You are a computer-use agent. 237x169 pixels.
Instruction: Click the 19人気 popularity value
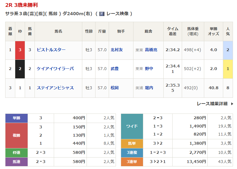225,126
